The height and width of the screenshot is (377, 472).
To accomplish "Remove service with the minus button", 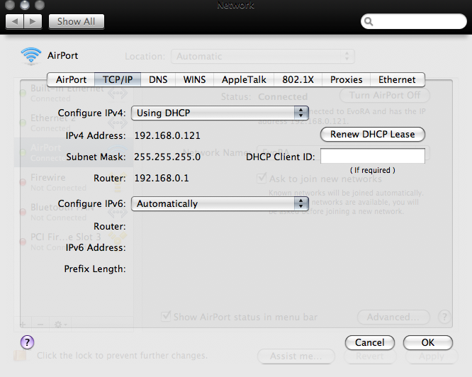I will [x=40, y=325].
